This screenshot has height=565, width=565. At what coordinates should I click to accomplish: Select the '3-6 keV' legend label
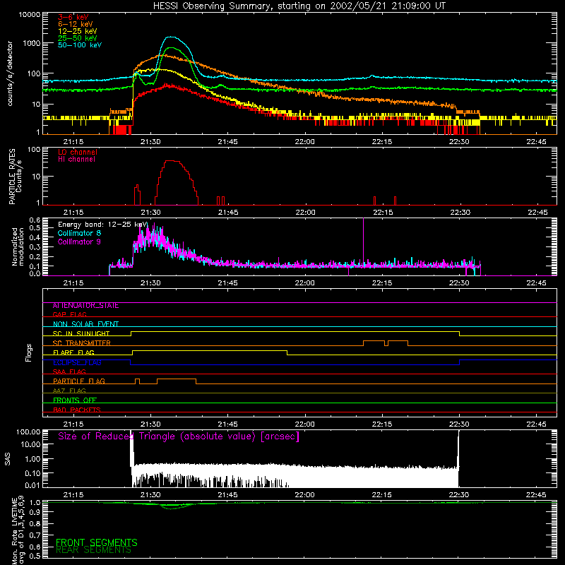(73, 17)
